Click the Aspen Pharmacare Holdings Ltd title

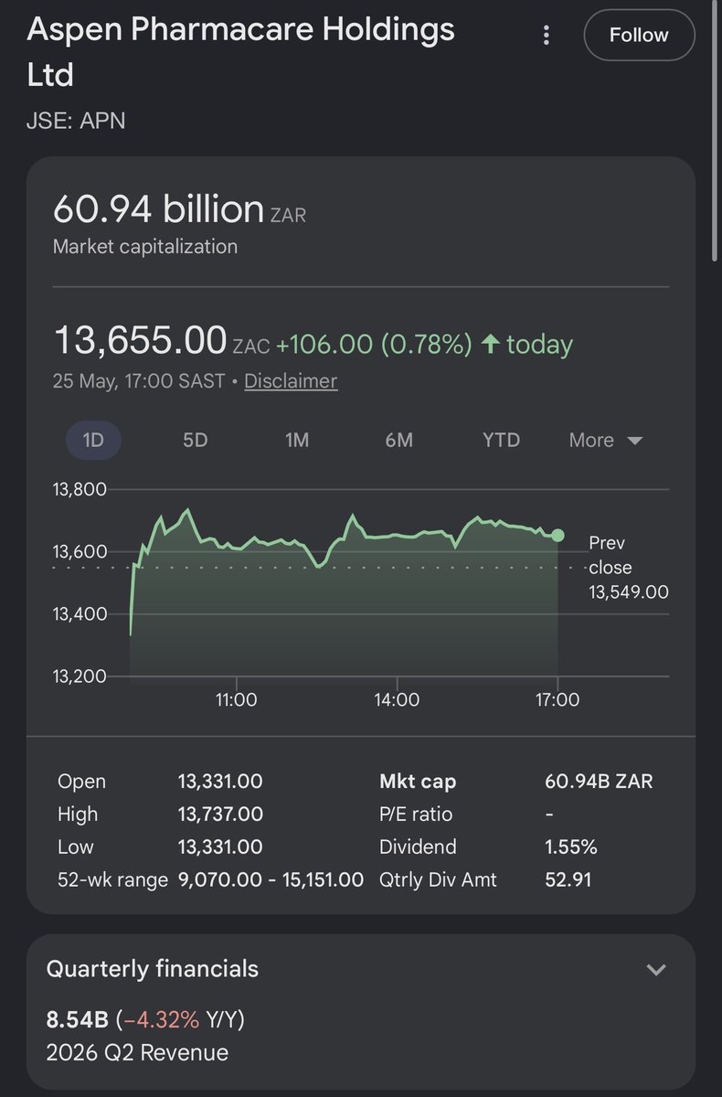[240, 51]
